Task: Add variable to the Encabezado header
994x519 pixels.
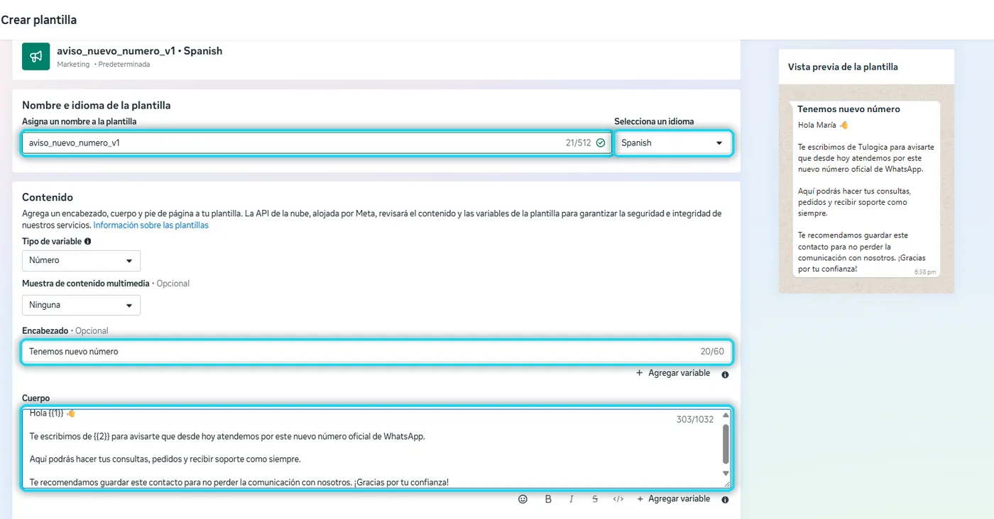Action: pos(673,373)
